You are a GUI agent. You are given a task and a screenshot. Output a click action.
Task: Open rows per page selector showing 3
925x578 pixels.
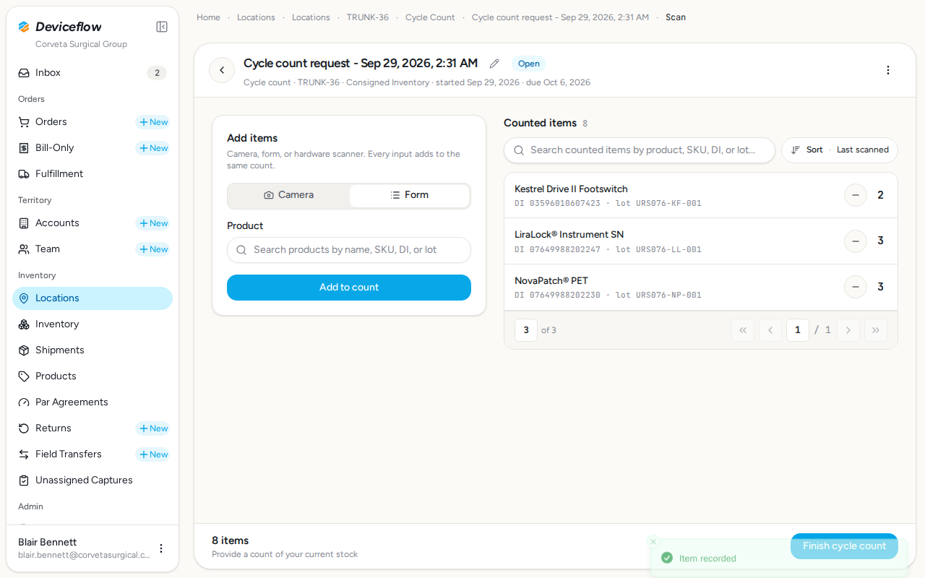point(526,330)
